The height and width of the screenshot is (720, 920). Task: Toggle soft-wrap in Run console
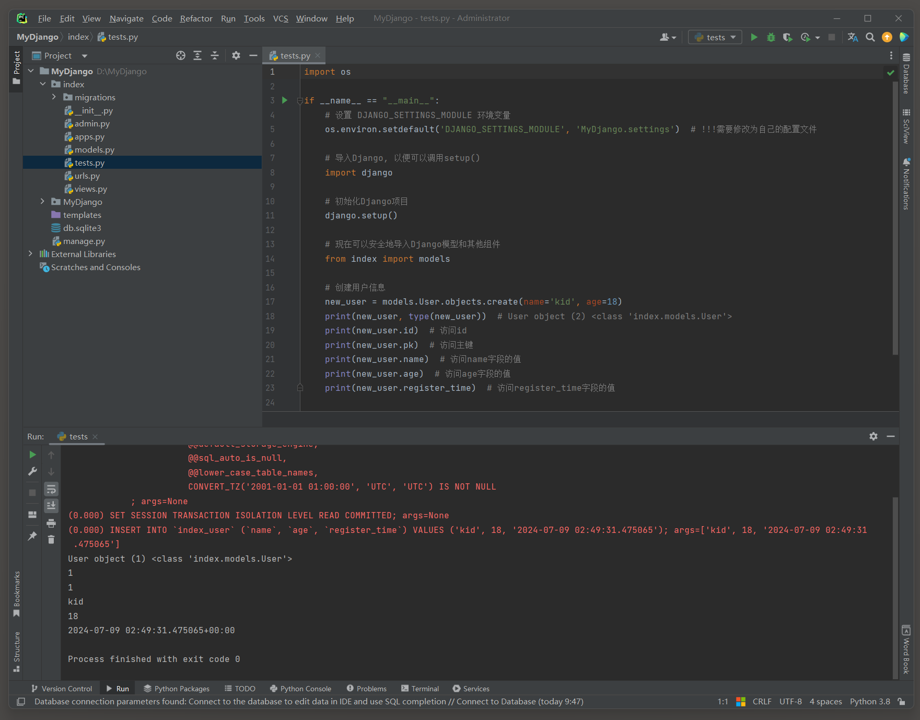[51, 489]
